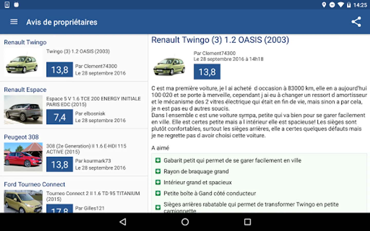Open the recent apps overview button
This screenshot has width=370, height=231.
[x=247, y=222]
